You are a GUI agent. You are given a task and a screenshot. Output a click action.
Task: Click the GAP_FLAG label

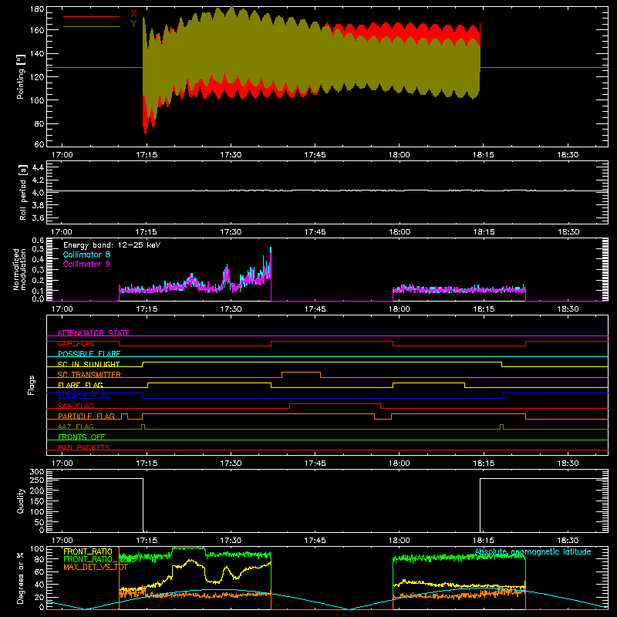tap(76, 343)
